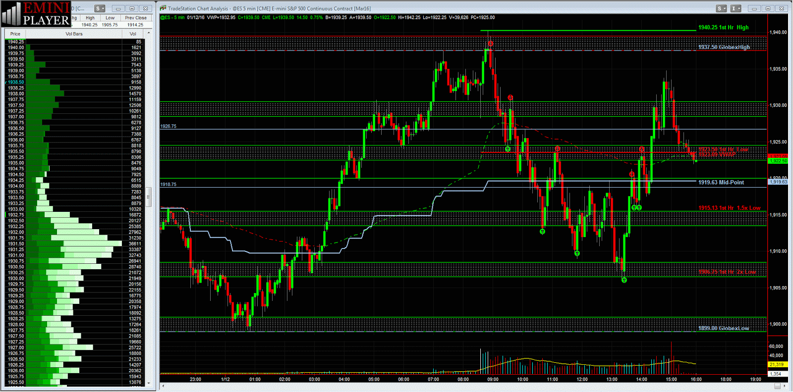
Task: Click the volume table scroll down arrow
Action: (148, 383)
